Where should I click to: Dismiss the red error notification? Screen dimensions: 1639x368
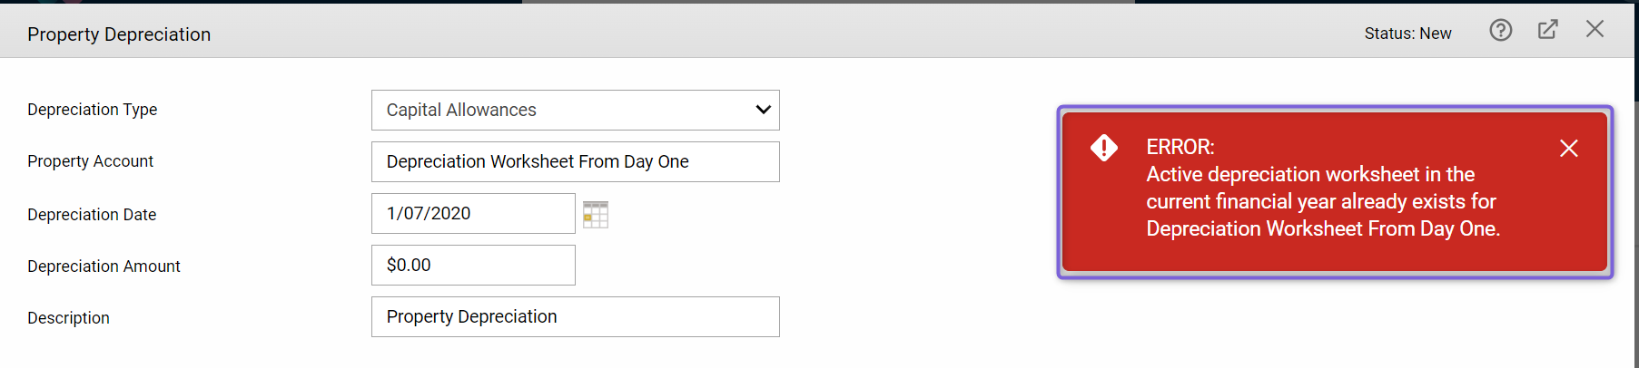click(x=1568, y=149)
